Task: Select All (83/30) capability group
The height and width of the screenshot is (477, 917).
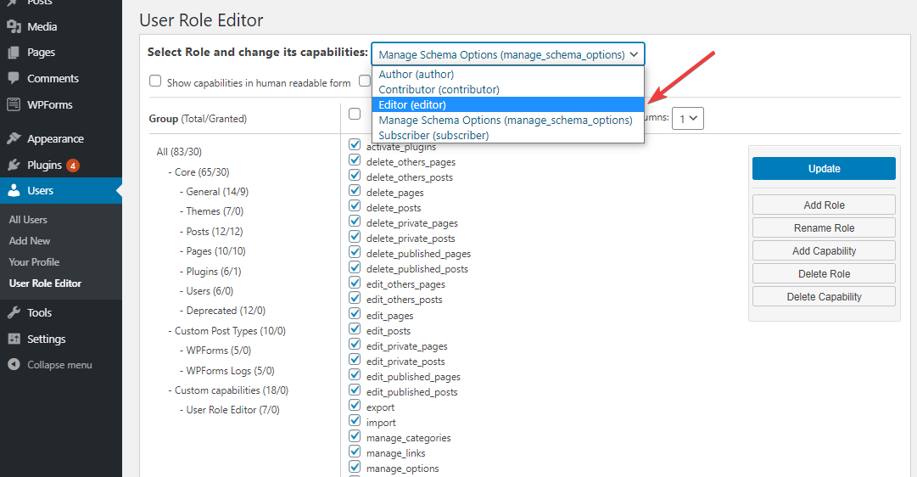Action: tap(179, 152)
